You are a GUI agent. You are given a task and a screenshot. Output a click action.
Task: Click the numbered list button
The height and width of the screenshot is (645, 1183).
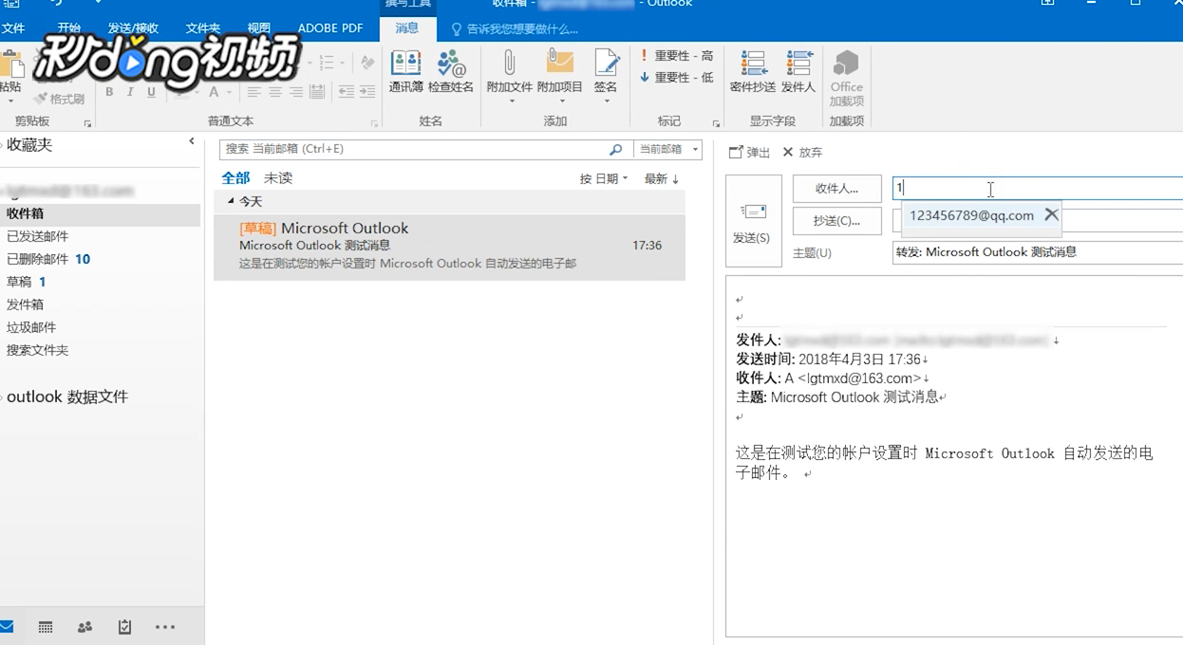327,63
